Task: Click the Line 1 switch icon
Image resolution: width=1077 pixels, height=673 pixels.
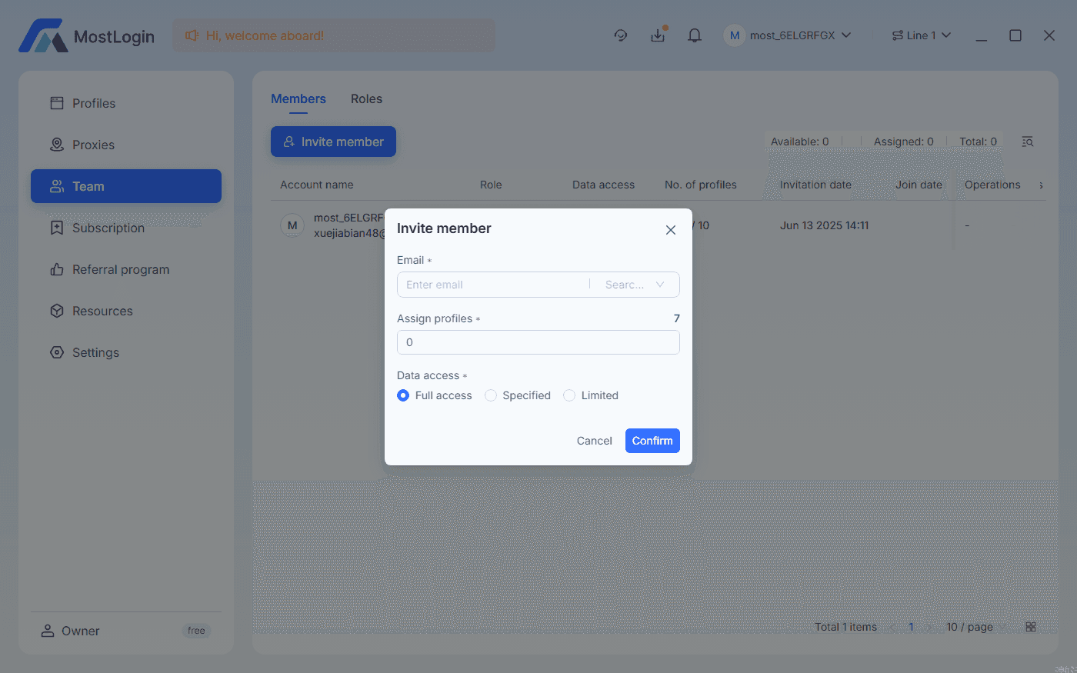Action: tap(897, 35)
